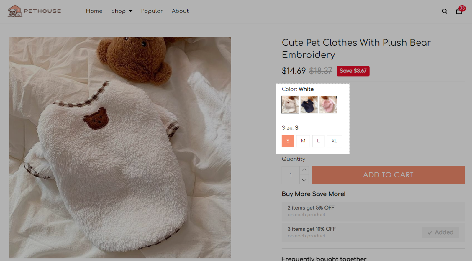
Task: Click the Pethouse logo icon
Action: tap(15, 11)
